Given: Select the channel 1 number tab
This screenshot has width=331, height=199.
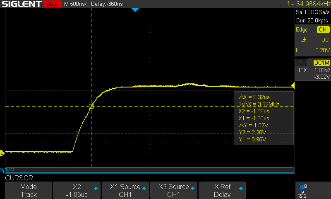Looking at the screenshot, I should click(301, 63).
